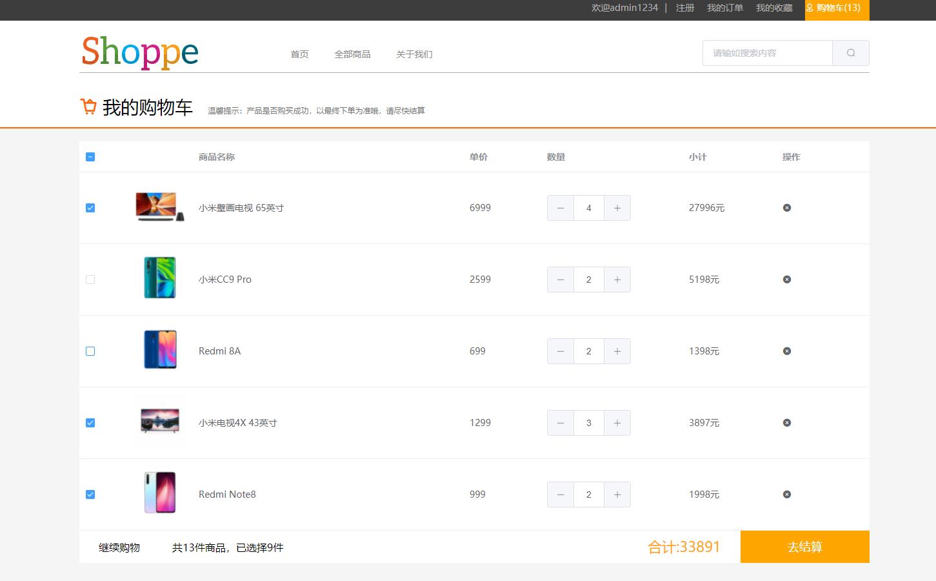Click the orange cart icon beside 我的购物车
Image resolution: width=936 pixels, height=581 pixels.
pos(88,107)
